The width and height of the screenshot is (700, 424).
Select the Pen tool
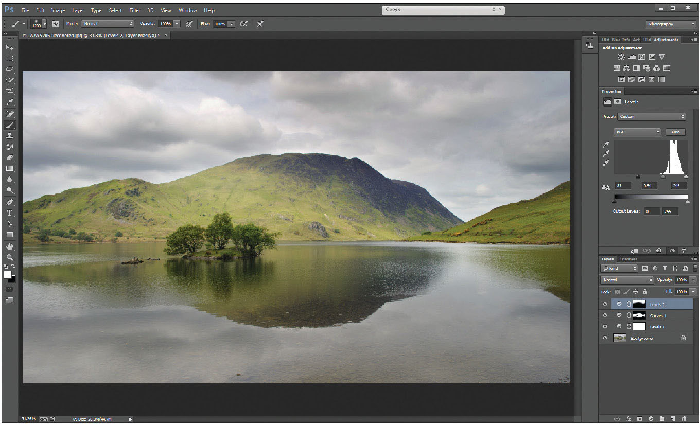pyautogui.click(x=9, y=201)
